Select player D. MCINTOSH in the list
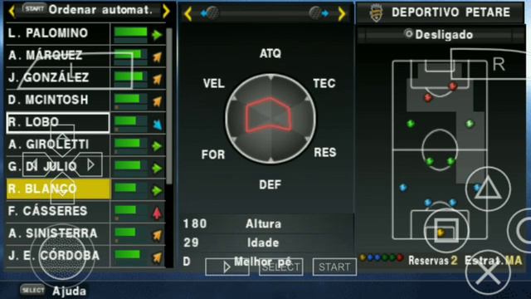 (x=58, y=100)
